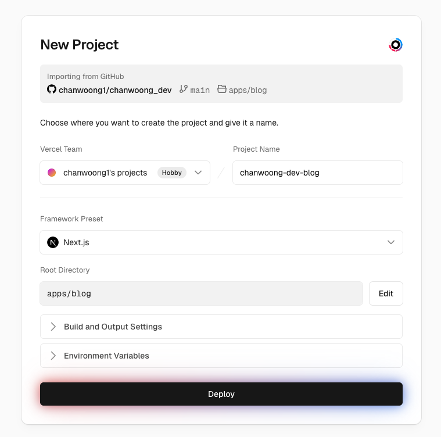Open the Vercel Team dropdown chevron

pyautogui.click(x=198, y=173)
